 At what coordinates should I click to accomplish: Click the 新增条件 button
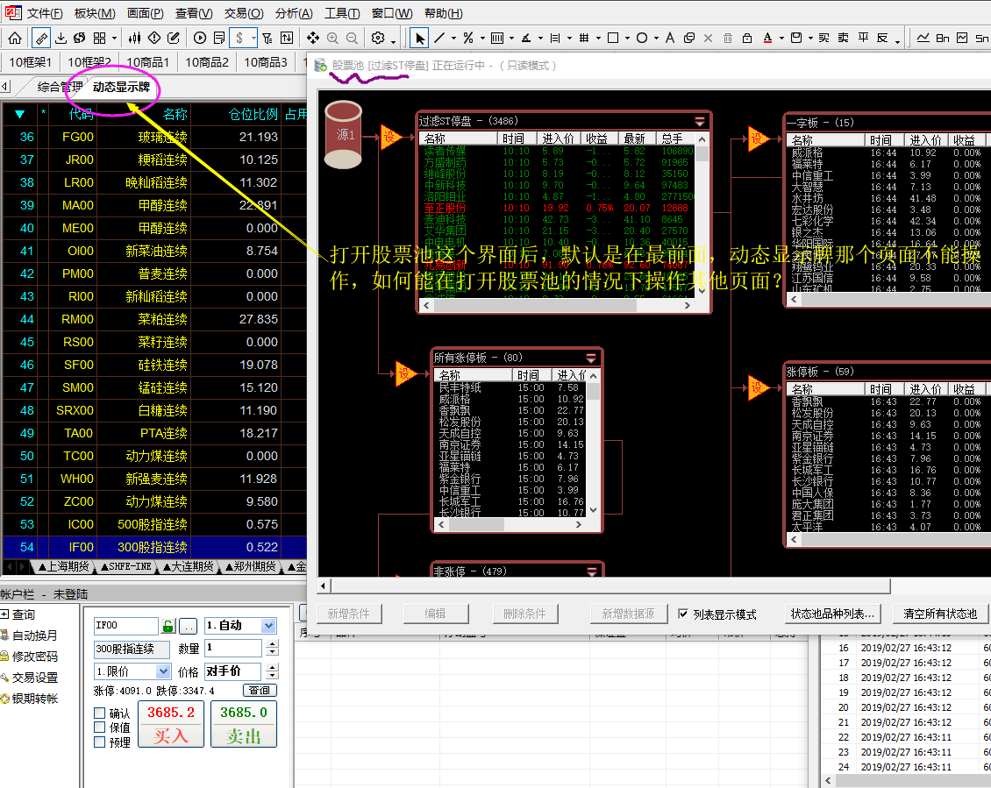coord(348,614)
